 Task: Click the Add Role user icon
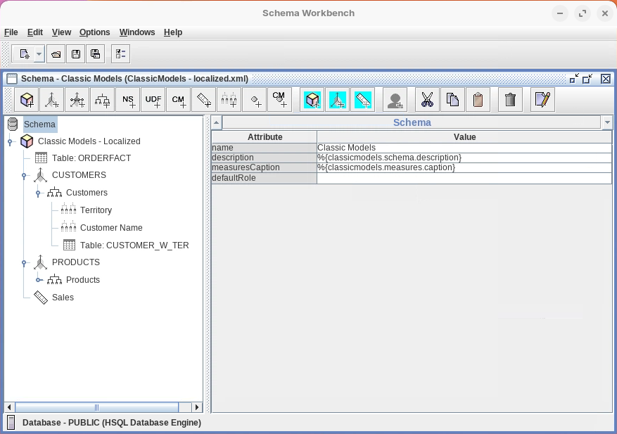tap(395, 100)
